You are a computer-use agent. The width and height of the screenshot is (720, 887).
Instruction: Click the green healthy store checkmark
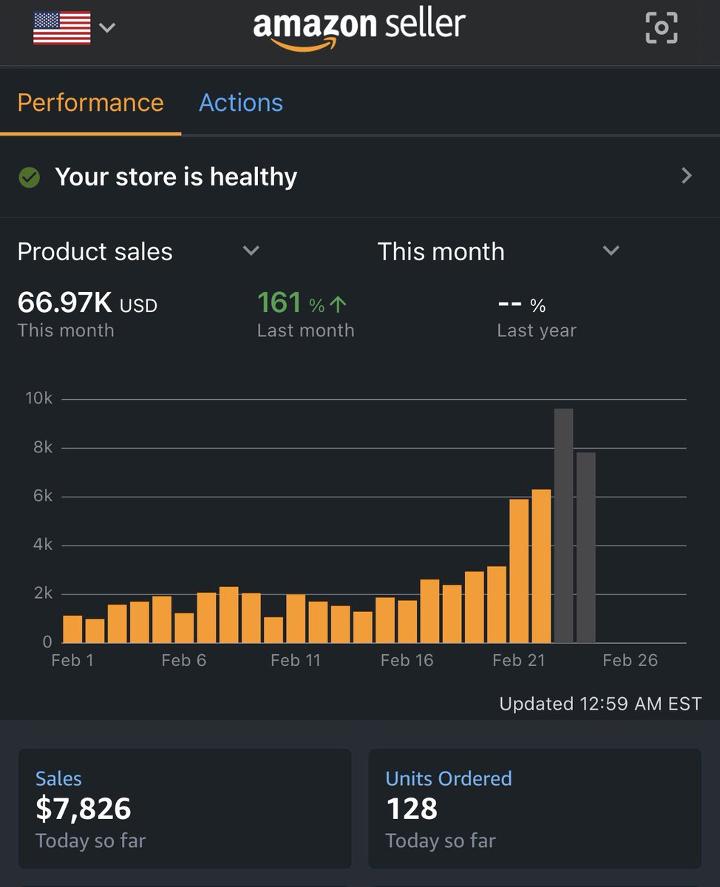point(29,177)
